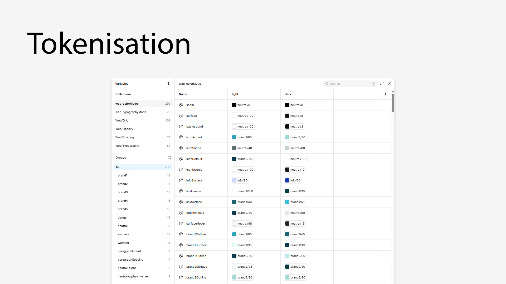The height and width of the screenshot is (284, 506).
Task: Select the All group
Action: [118, 167]
